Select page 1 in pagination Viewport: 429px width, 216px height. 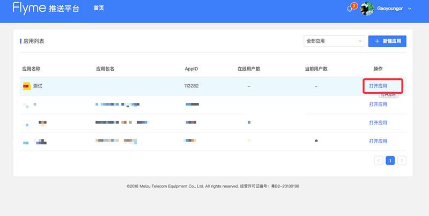(x=390, y=160)
